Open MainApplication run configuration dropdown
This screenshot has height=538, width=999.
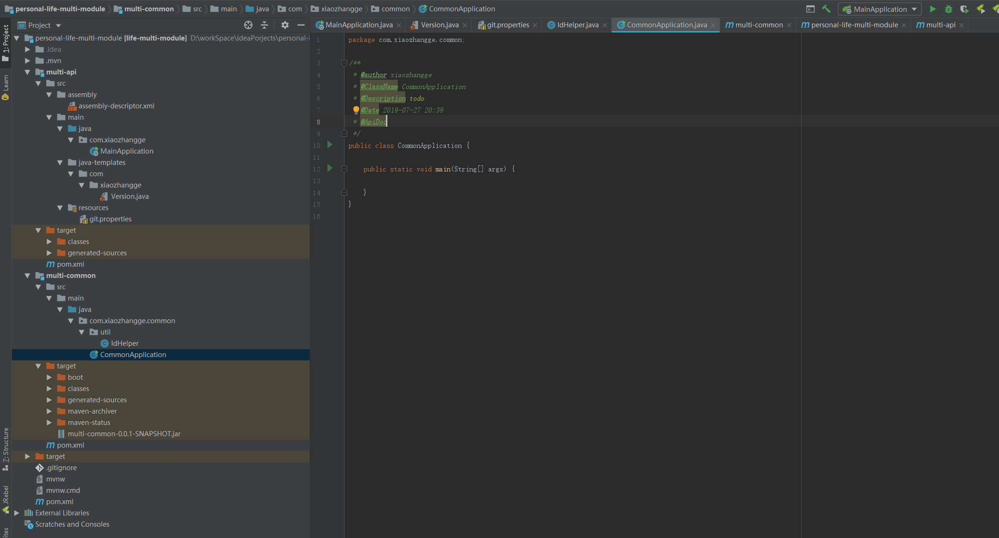pyautogui.click(x=880, y=9)
